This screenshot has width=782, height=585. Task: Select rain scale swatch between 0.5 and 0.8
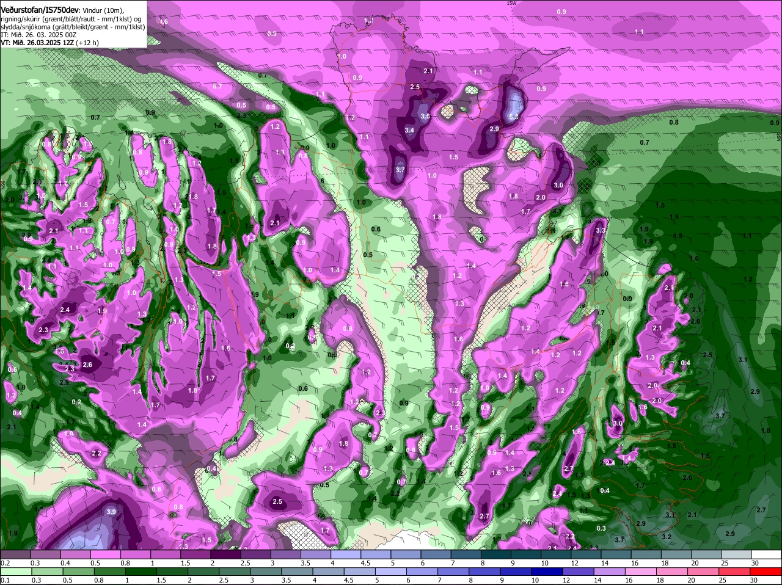tap(78, 572)
